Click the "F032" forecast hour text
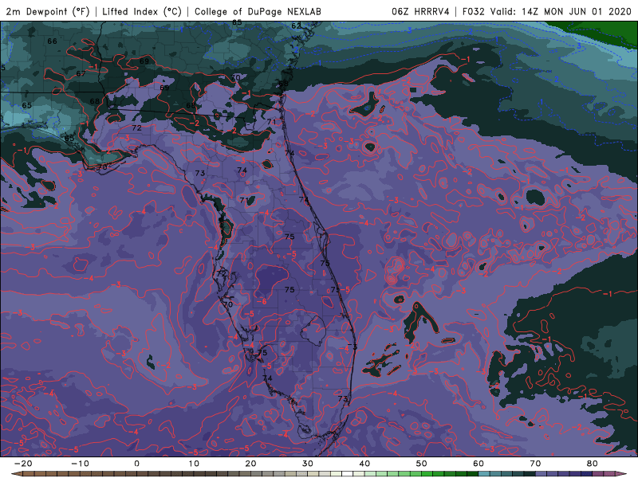The image size is (638, 478). (474, 11)
